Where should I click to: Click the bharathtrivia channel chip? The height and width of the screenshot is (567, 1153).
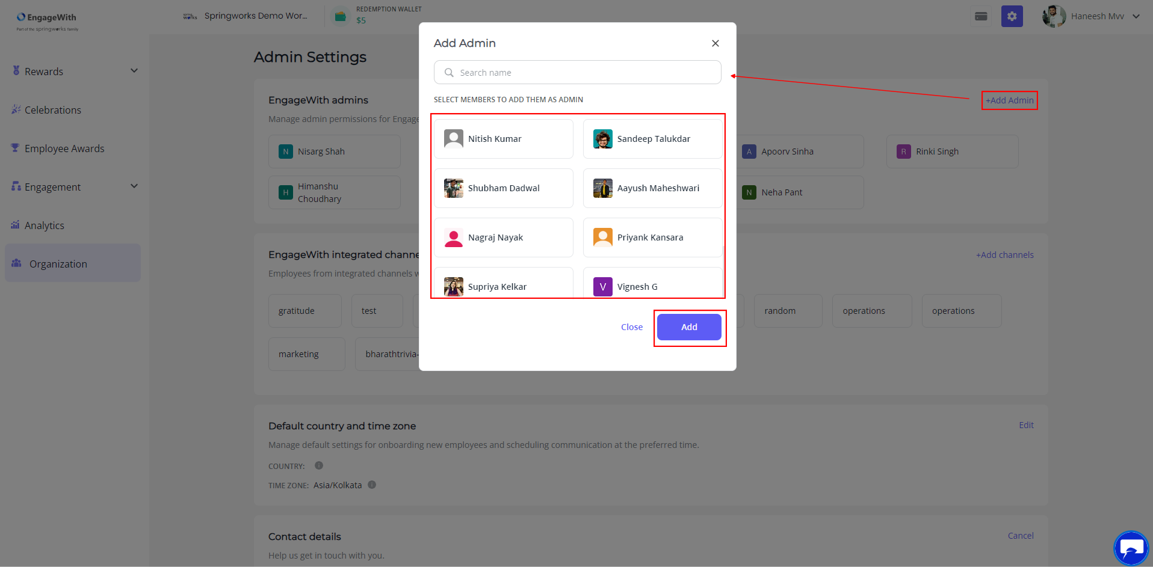[x=388, y=354]
